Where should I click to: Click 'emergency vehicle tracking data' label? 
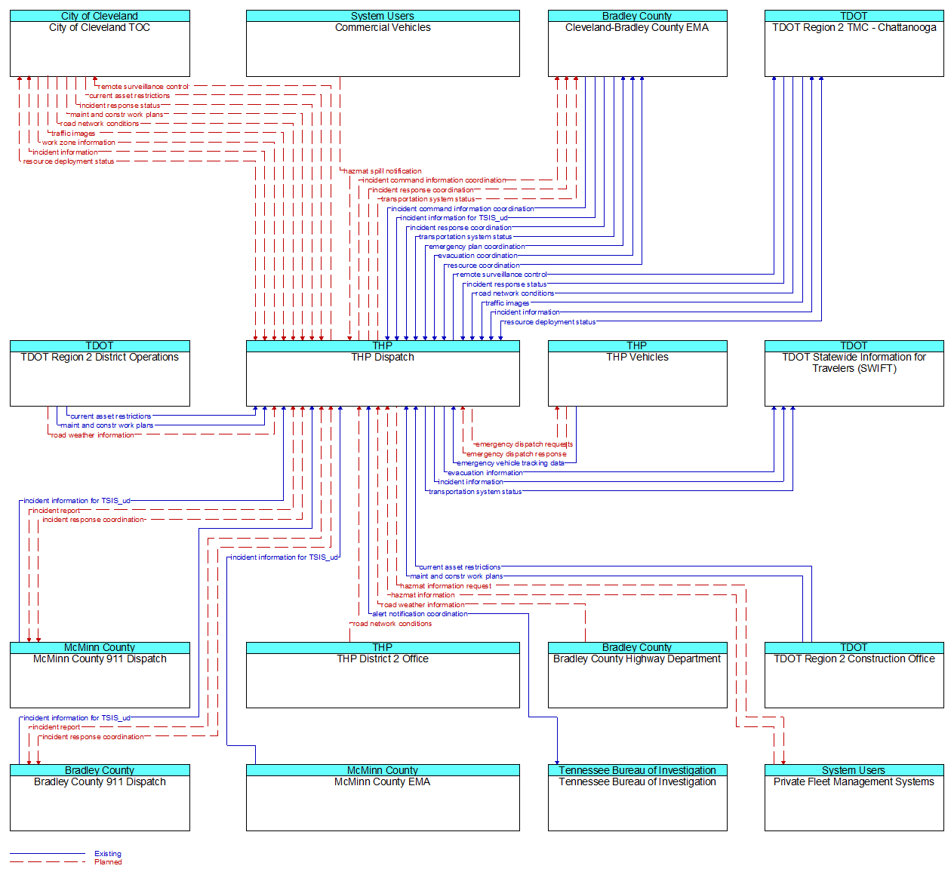511,463
